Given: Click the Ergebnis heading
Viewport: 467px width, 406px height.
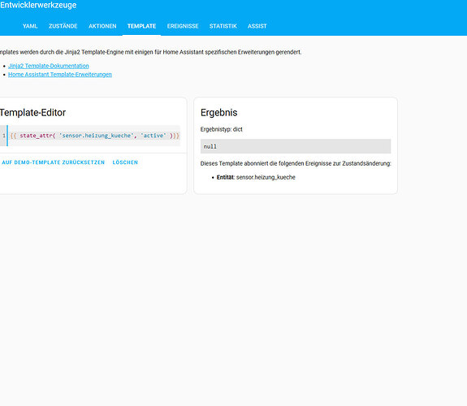Looking at the screenshot, I should click(x=219, y=113).
